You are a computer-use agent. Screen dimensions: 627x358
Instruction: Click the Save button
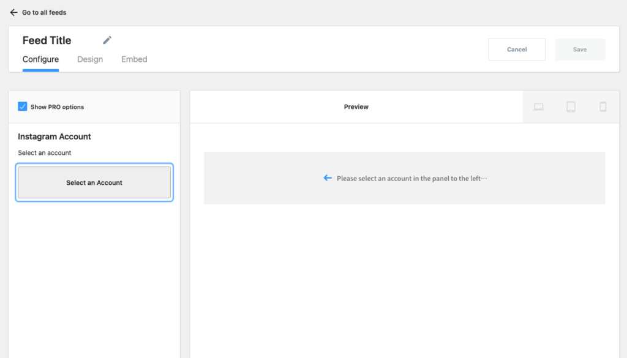coord(579,50)
